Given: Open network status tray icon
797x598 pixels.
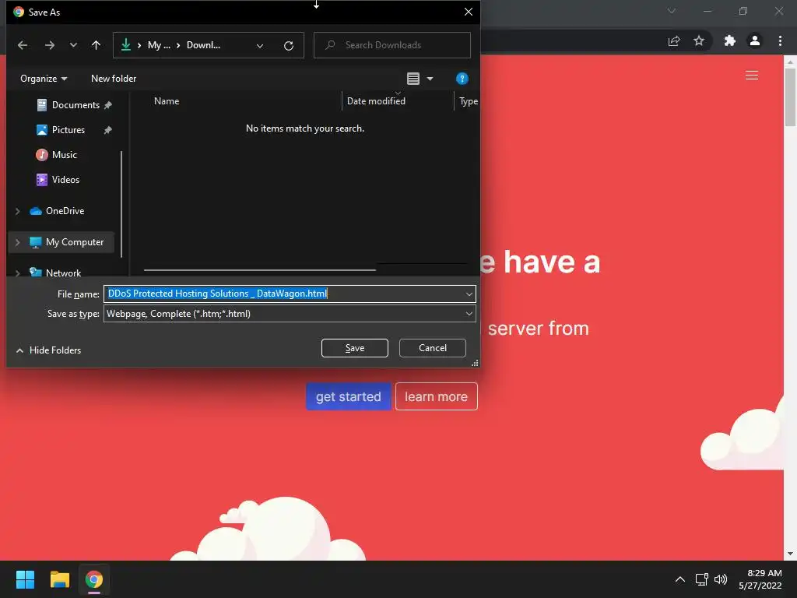Looking at the screenshot, I should point(702,579).
